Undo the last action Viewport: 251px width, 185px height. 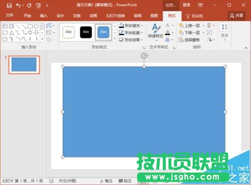18,5
